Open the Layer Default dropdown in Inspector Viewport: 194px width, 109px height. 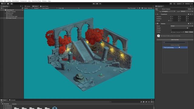(187, 12)
